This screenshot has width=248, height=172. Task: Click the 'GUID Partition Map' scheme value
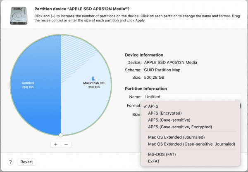coord(162,70)
